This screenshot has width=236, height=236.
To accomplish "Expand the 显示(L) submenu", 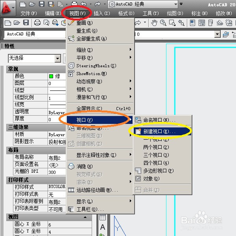I will coord(100,201).
